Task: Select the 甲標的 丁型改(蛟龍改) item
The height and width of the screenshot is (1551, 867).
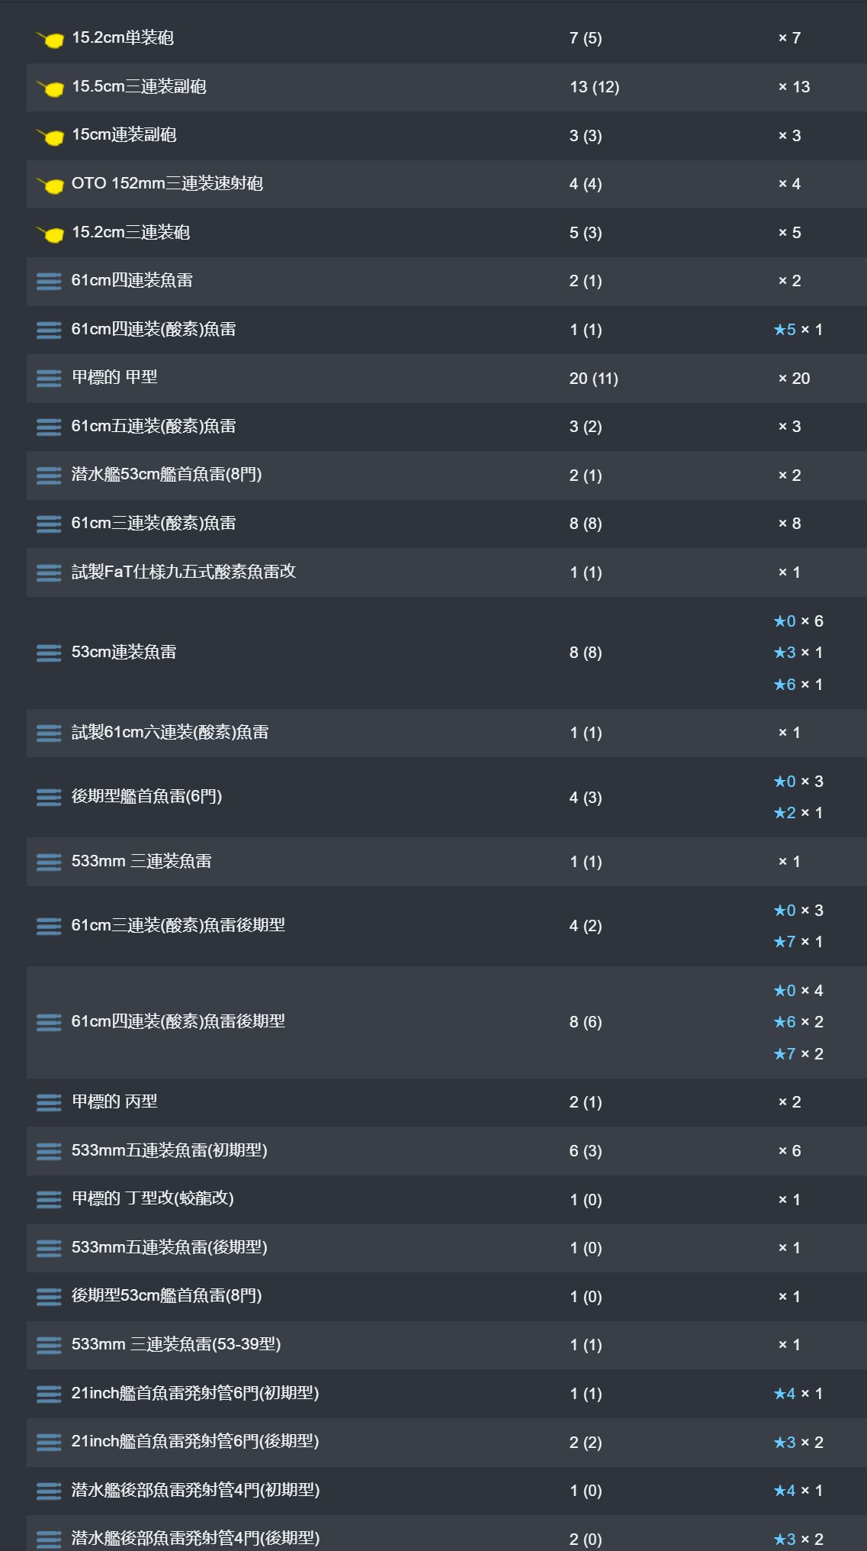Action: (153, 1198)
